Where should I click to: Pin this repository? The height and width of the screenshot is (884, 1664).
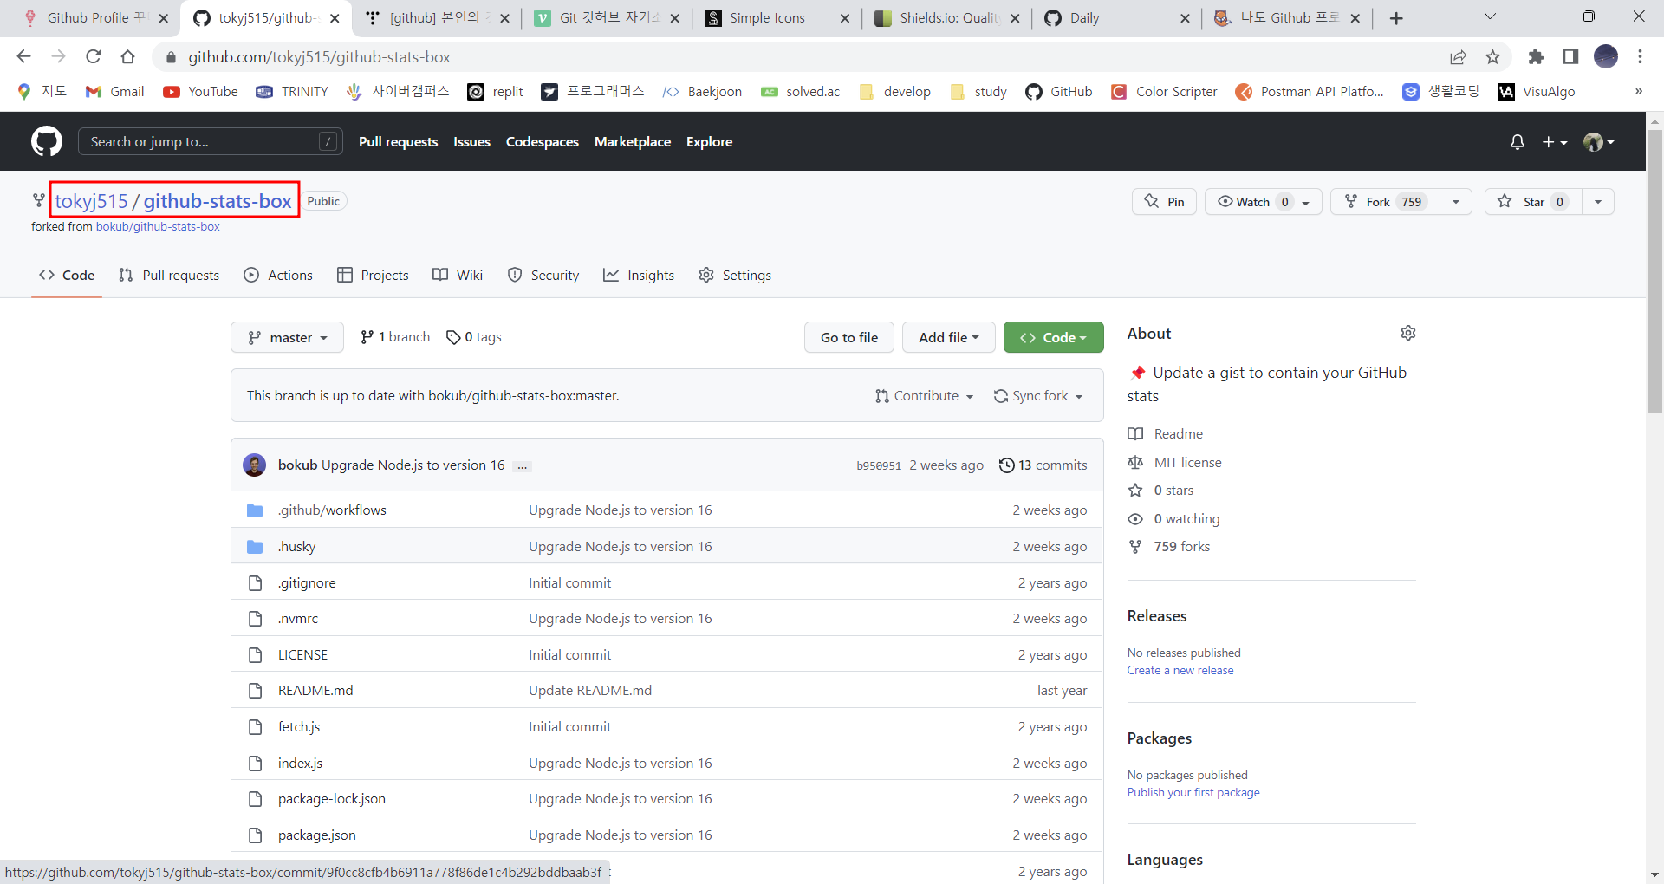point(1164,202)
